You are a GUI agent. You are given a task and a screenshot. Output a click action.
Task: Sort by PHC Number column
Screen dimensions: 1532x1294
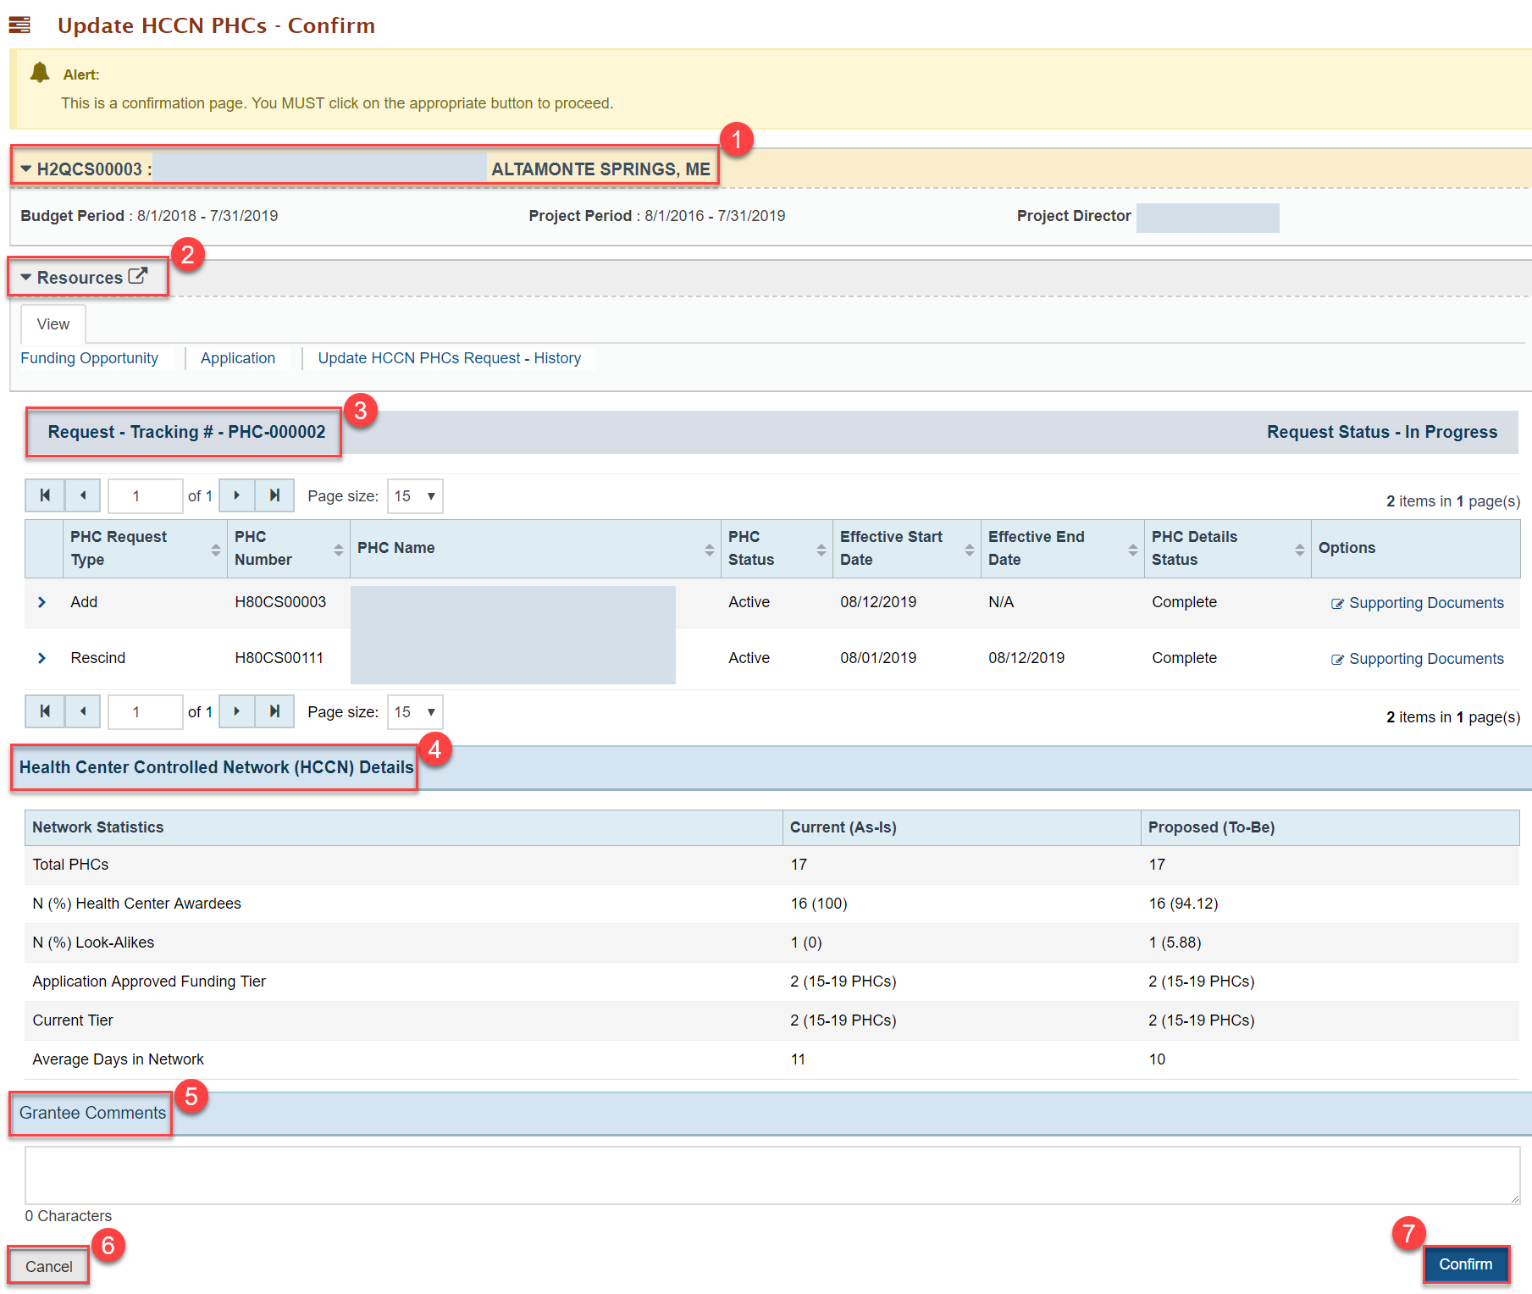coord(338,550)
